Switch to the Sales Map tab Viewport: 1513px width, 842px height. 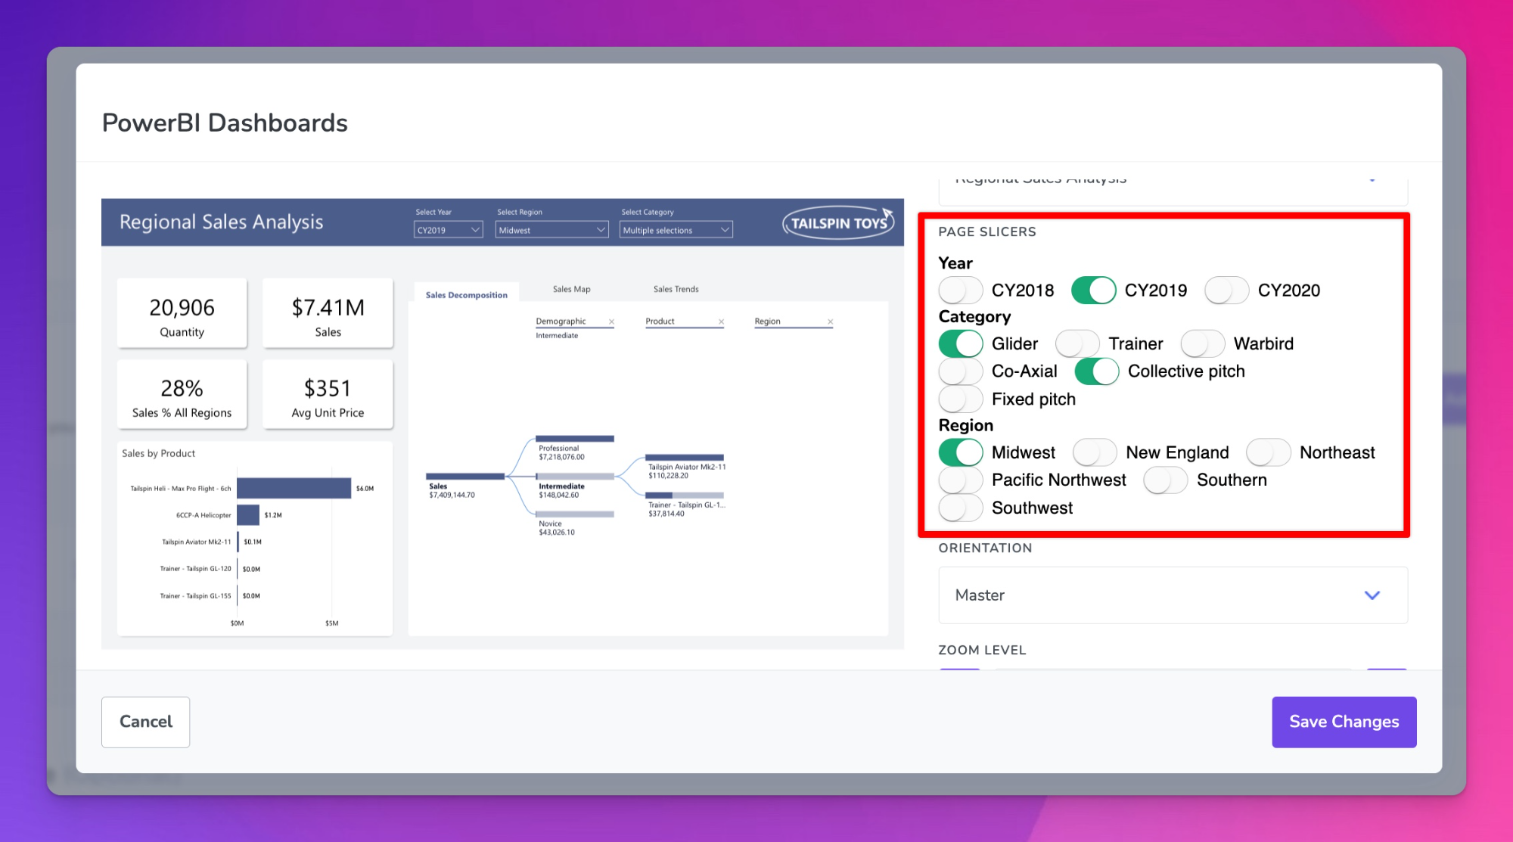tap(571, 288)
